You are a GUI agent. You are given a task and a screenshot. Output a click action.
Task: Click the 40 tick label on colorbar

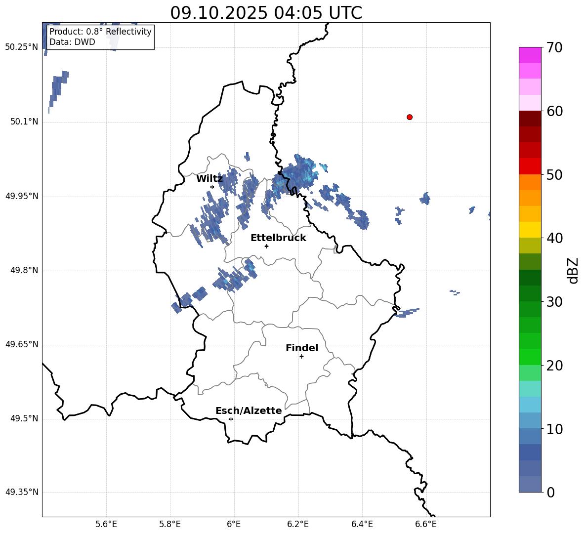pyautogui.click(x=554, y=238)
